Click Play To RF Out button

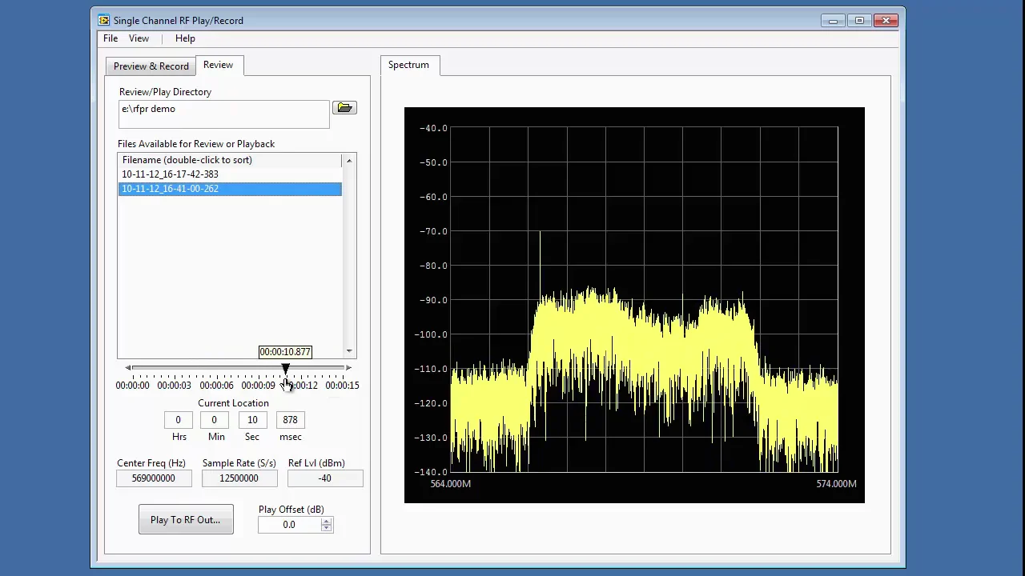pos(186,520)
